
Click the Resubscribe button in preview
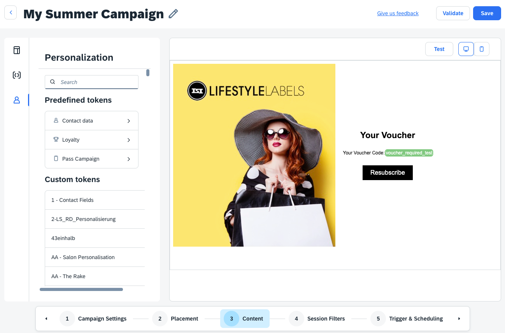coord(388,173)
